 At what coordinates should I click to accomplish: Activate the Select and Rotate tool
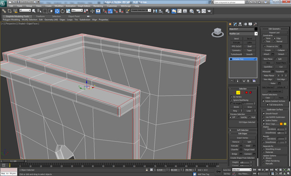[x=62, y=11]
